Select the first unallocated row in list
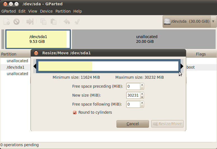The image size is (217, 149). click(x=15, y=61)
